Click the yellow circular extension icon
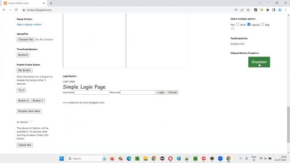290x163 pixels. coord(261,10)
